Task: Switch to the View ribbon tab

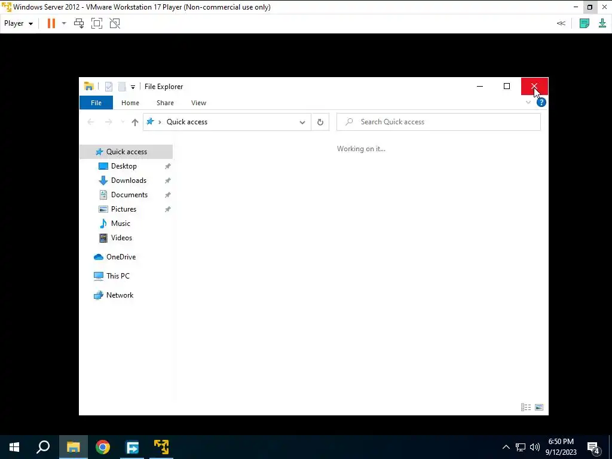Action: tap(198, 103)
